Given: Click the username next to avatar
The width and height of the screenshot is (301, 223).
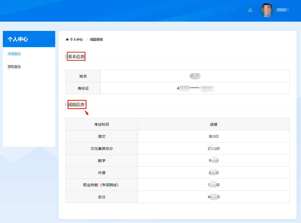Looking at the screenshot, I should click(x=283, y=10).
